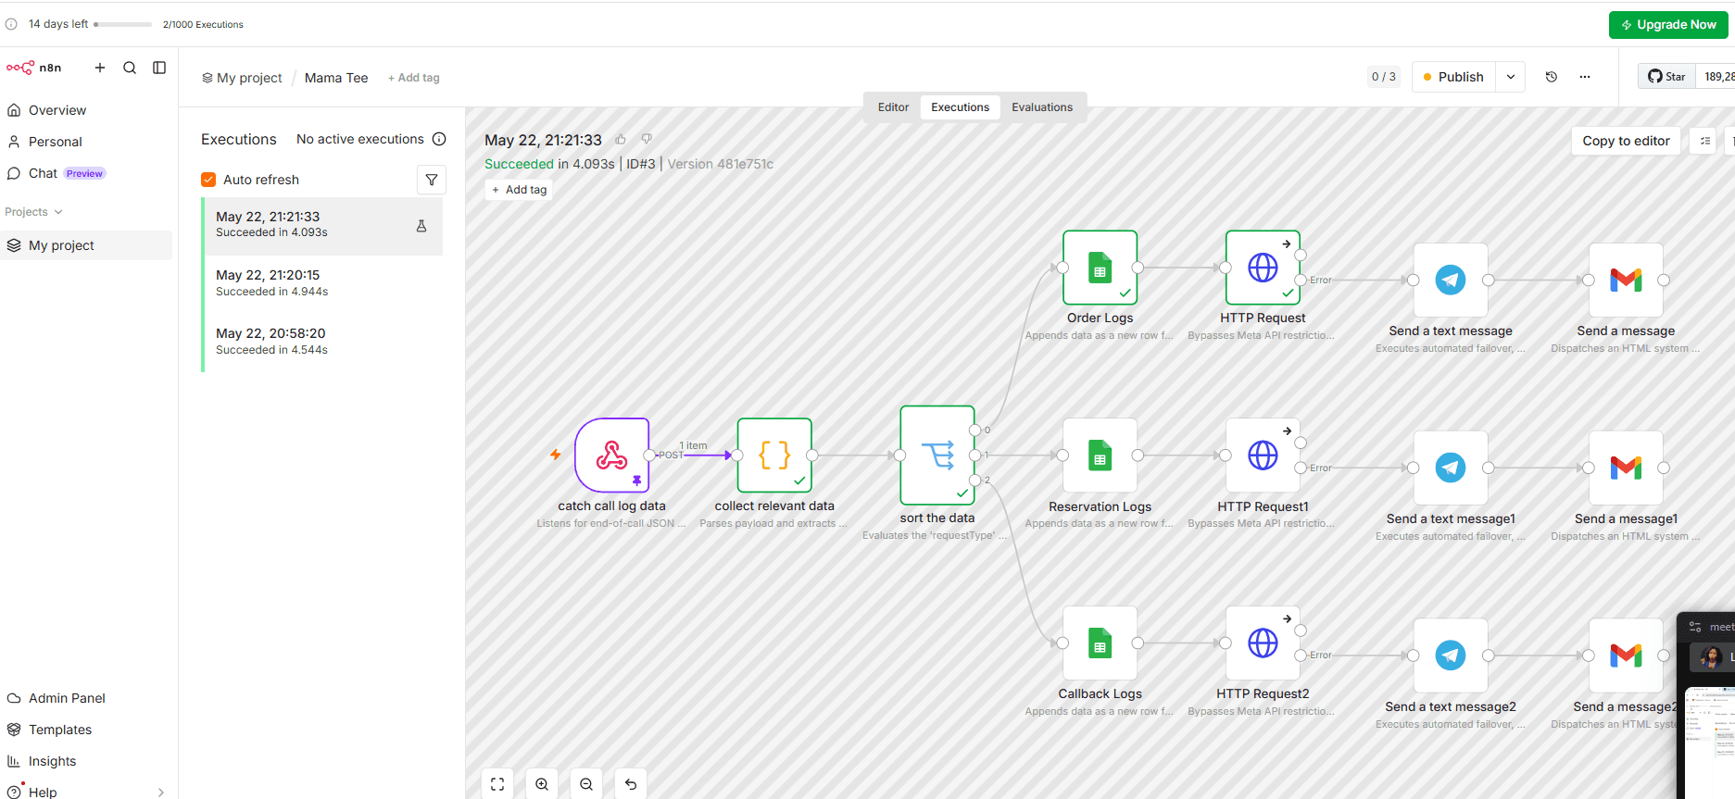Click the 14 days left trial info icon
Image resolution: width=1735 pixels, height=799 pixels.
[11, 24]
